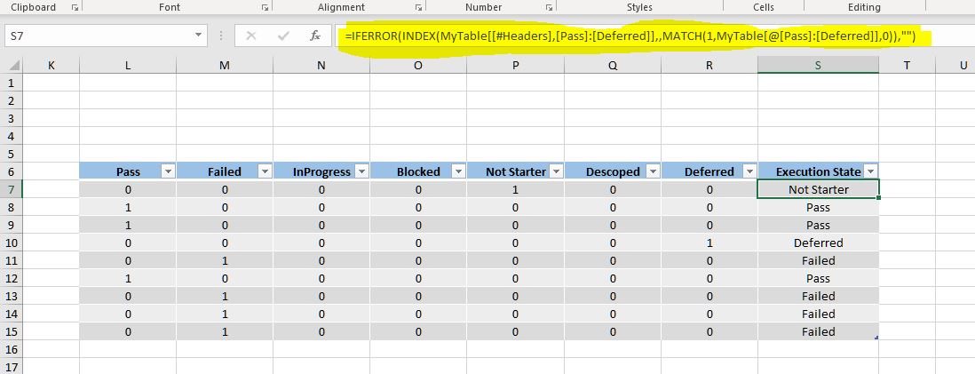The image size is (975, 374).
Task: Open the Pass column filter dropdown
Action: point(168,171)
